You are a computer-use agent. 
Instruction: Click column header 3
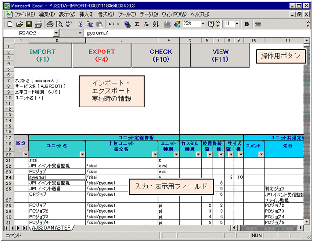(122, 40)
